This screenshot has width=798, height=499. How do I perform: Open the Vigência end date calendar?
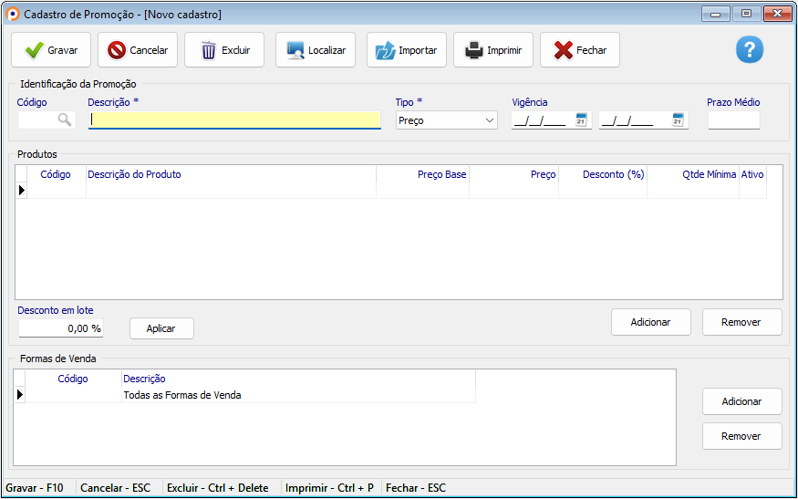(x=678, y=120)
